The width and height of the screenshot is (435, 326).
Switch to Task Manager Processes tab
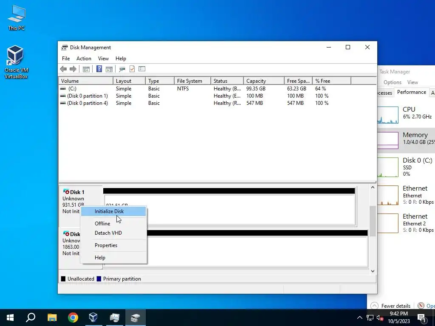385,93
